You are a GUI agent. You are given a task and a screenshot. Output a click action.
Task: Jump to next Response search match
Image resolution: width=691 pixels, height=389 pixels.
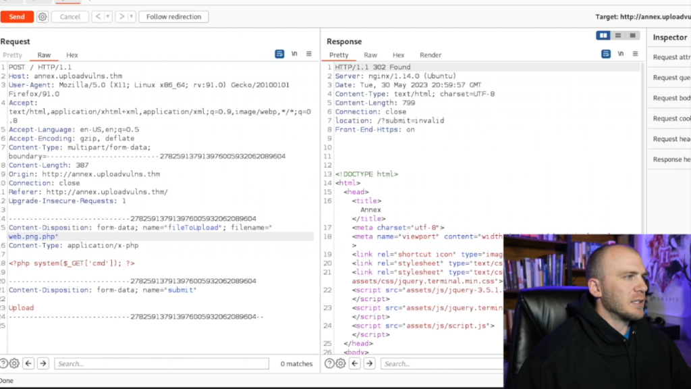pos(369,363)
